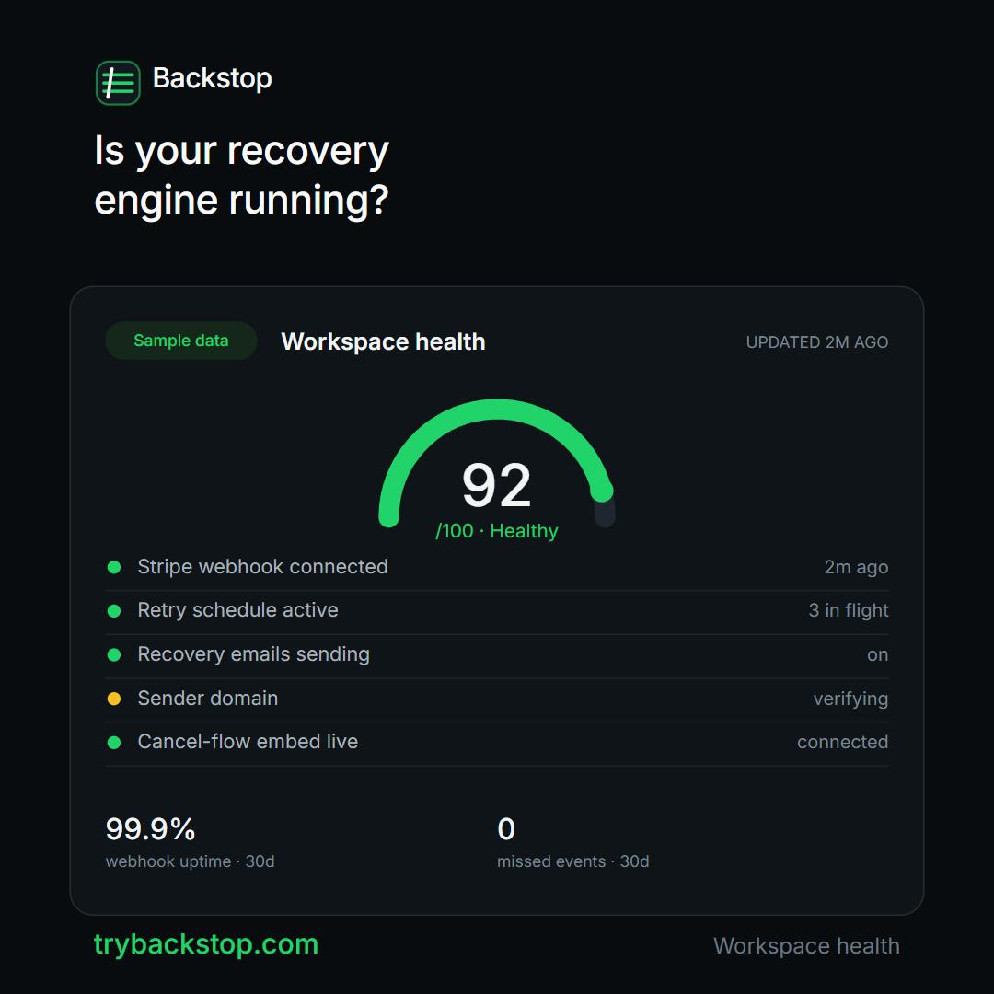Screen dimensions: 994x994
Task: Click the "connected" status value
Action: tap(842, 743)
